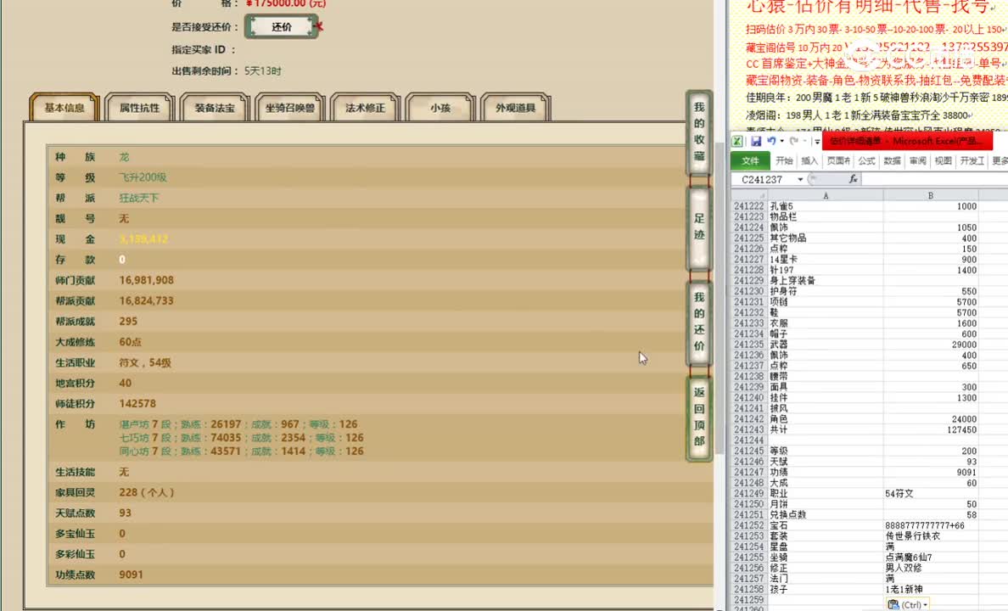Select column A header in Excel

pos(826,195)
